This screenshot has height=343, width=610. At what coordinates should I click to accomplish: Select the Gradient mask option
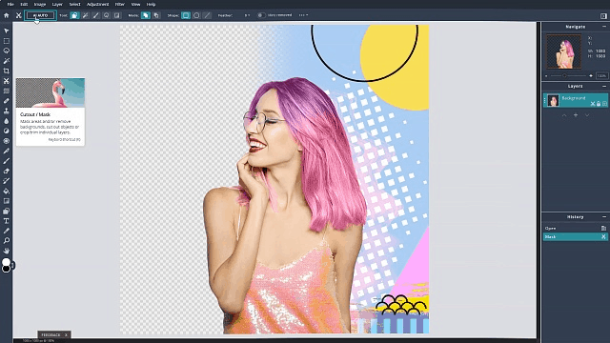coord(116,15)
